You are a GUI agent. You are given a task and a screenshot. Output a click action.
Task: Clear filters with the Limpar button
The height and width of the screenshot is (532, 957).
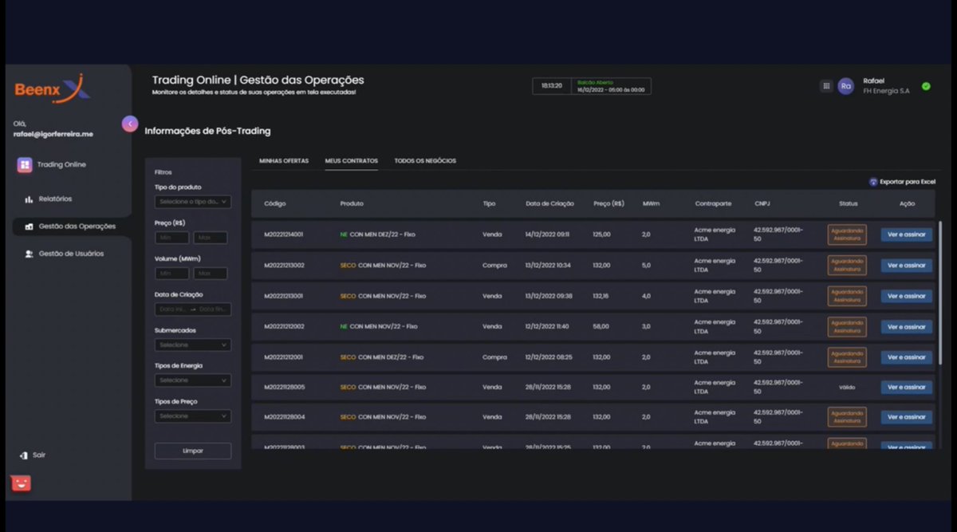tap(193, 451)
